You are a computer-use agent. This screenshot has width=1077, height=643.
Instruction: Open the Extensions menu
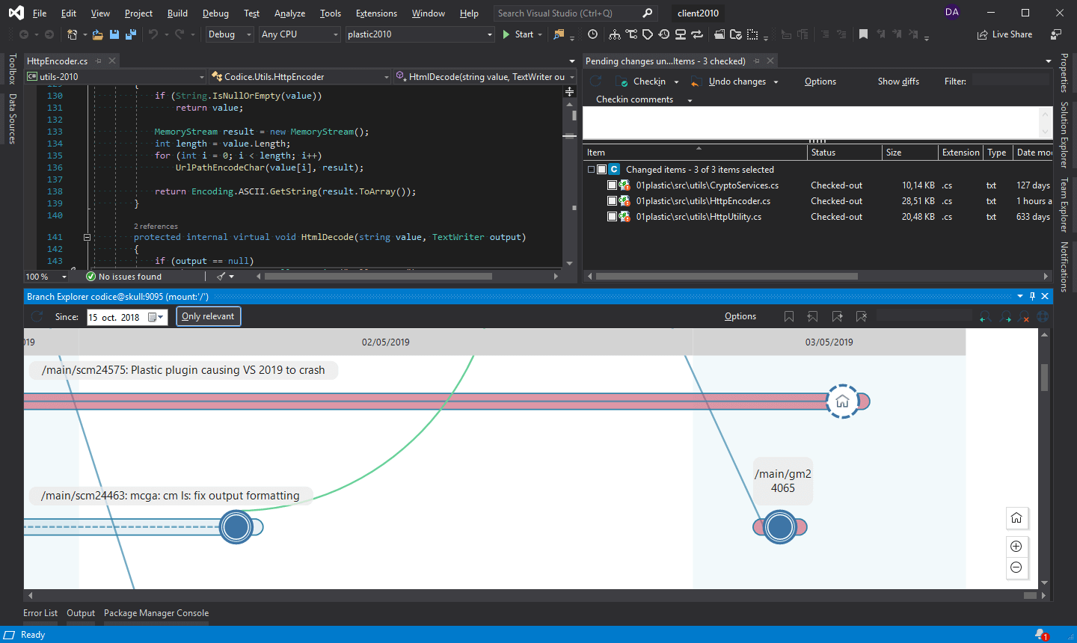[376, 13]
